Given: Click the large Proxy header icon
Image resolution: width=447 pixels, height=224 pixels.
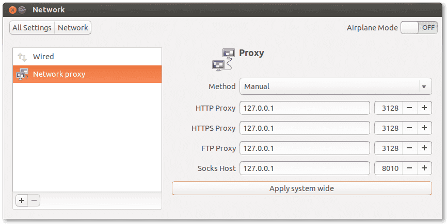Looking at the screenshot, I should (223, 59).
